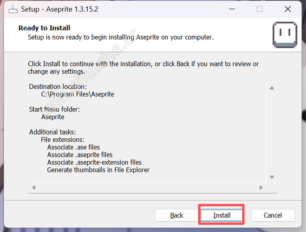
Task: Click the 'Additional tasks:' line
Action: pyautogui.click(x=52, y=132)
